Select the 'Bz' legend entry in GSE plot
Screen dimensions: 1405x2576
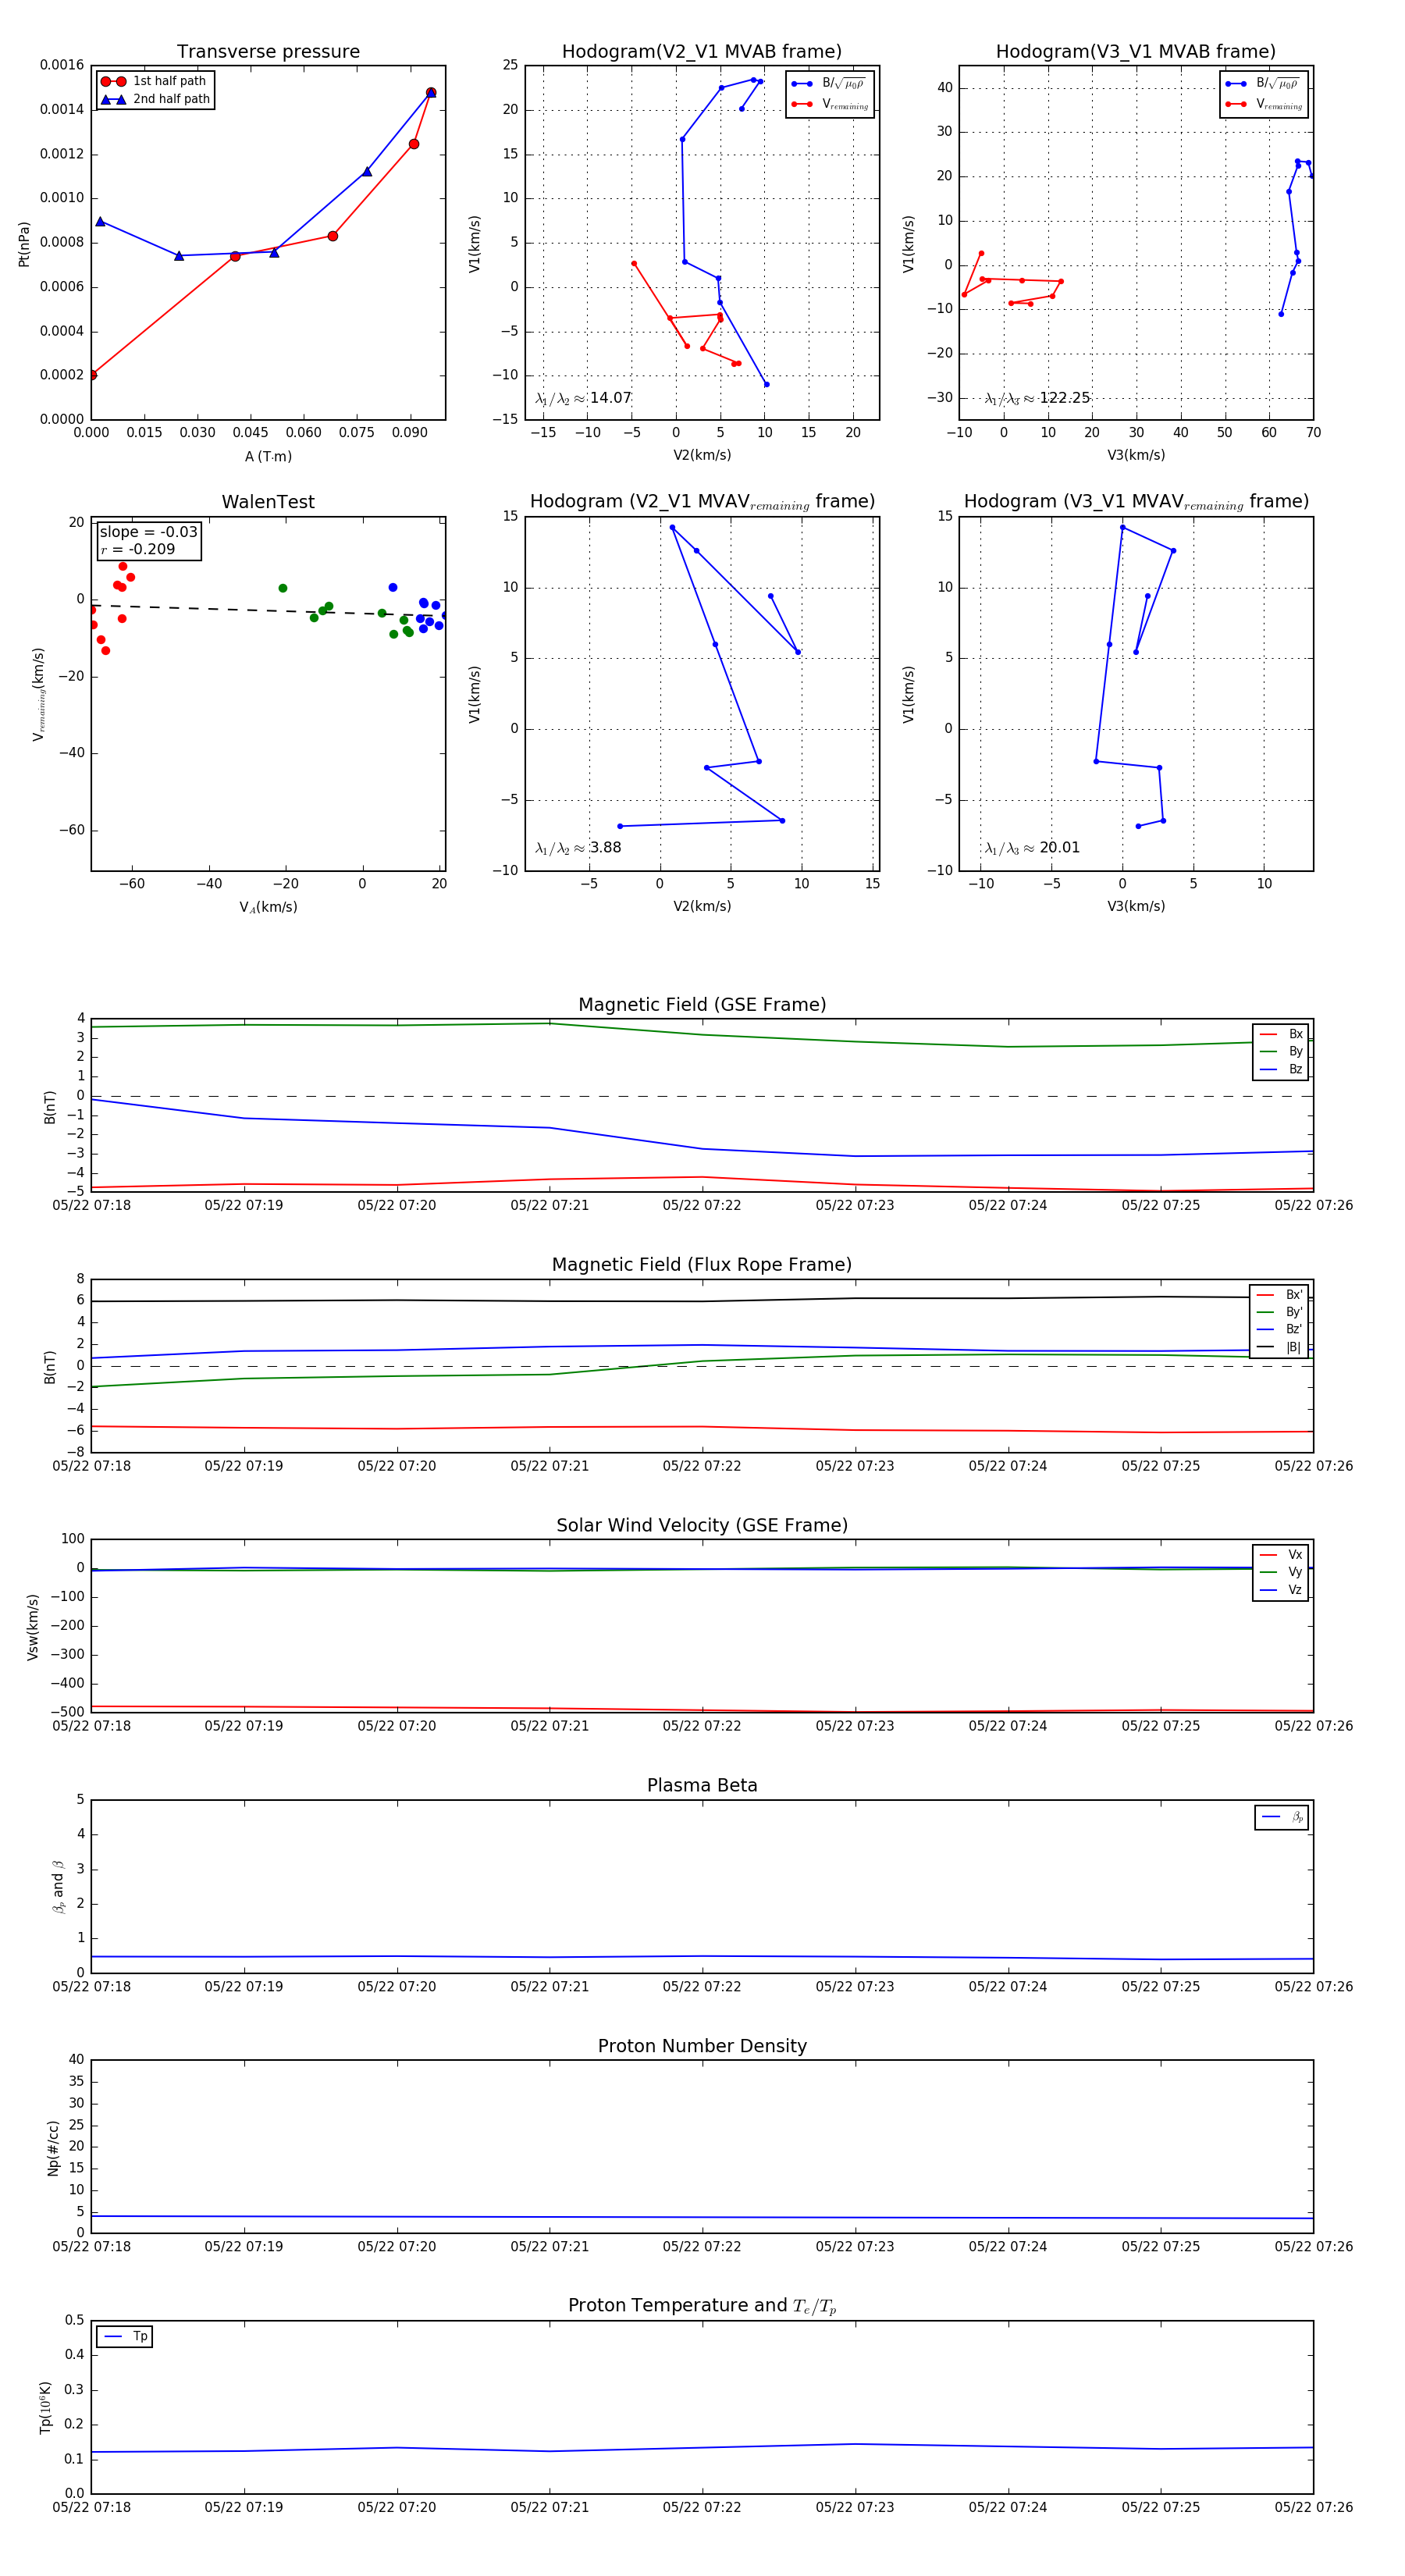click(x=1281, y=1069)
